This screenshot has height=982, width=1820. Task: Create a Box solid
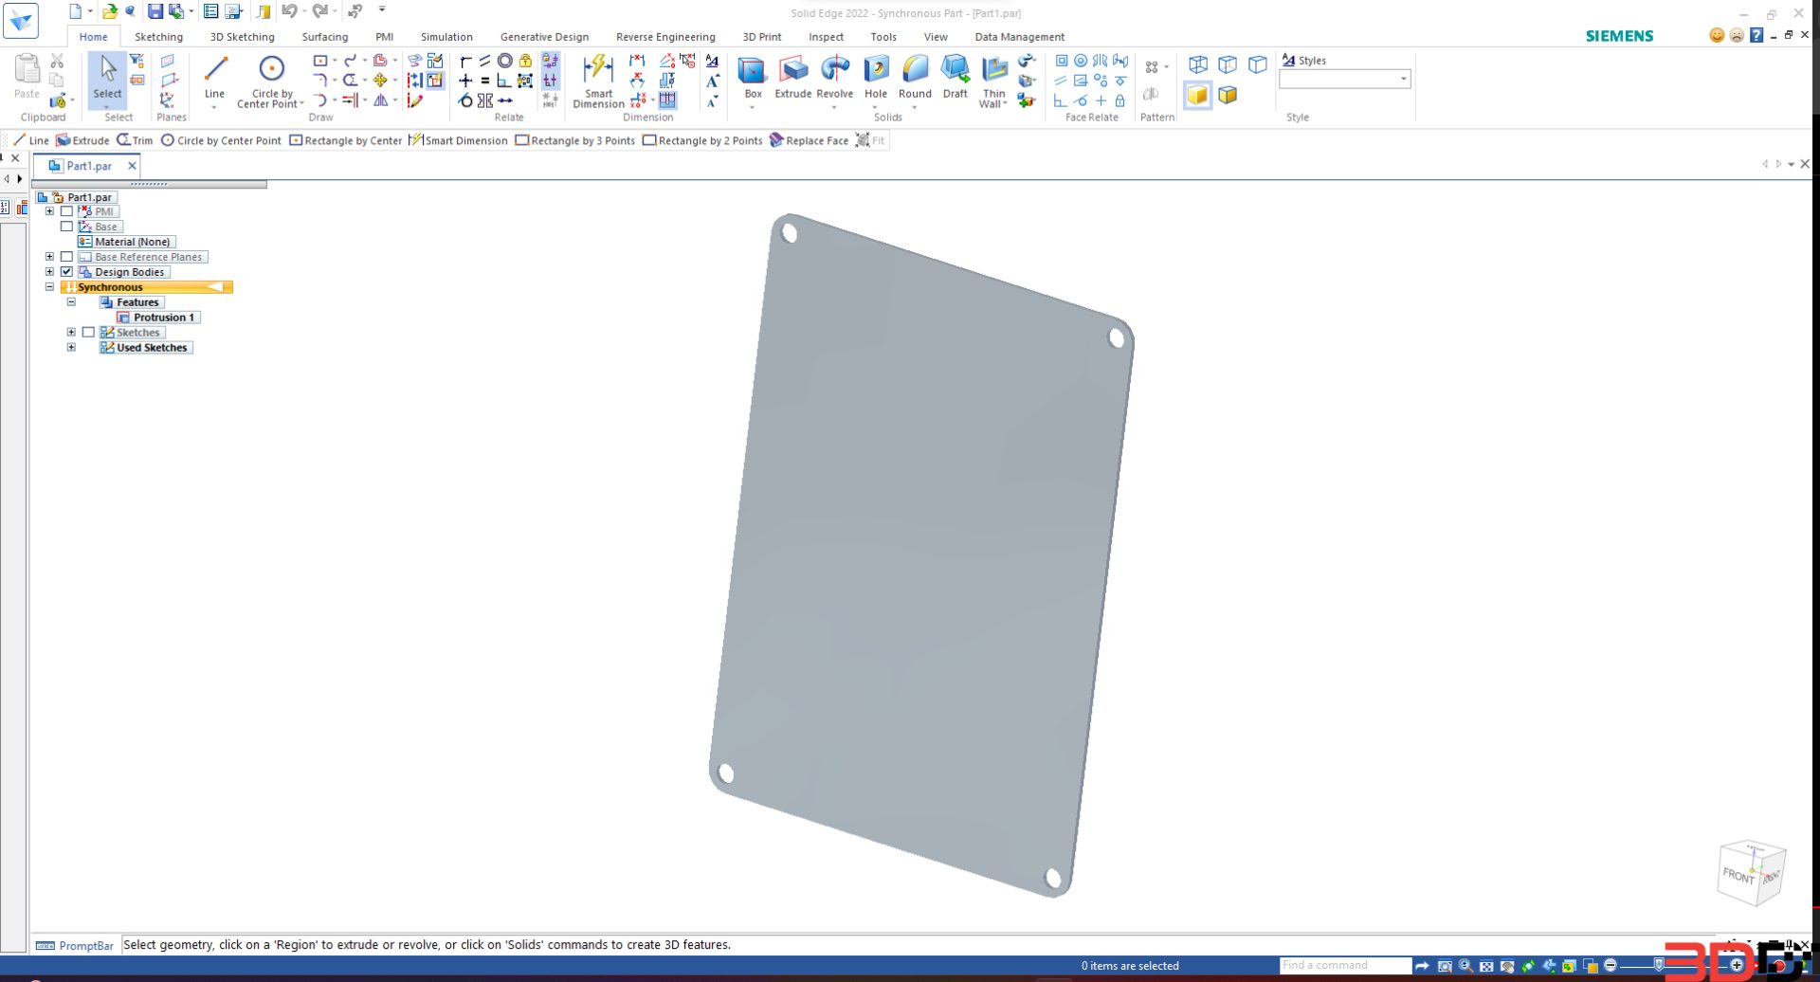tap(753, 77)
